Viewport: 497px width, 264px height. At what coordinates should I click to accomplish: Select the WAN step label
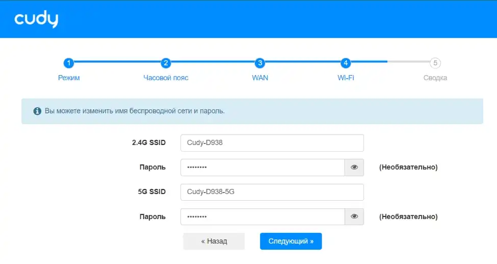coord(260,78)
